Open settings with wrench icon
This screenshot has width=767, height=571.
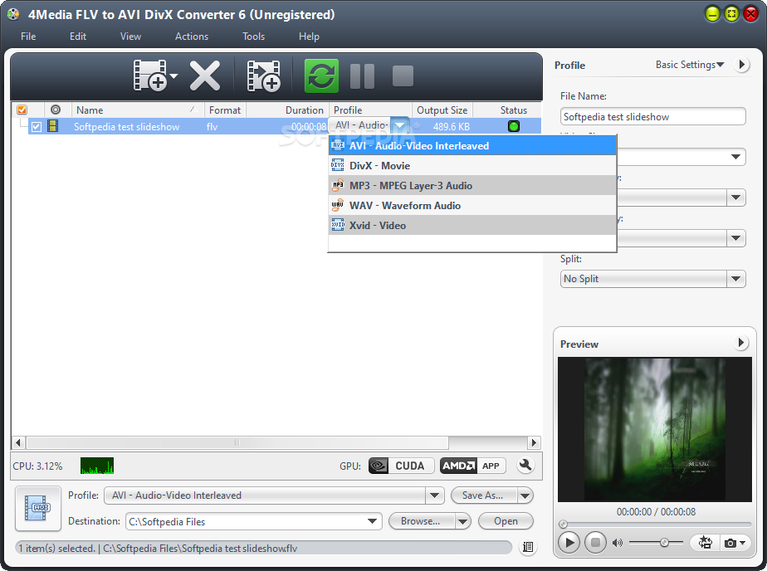[x=525, y=465]
